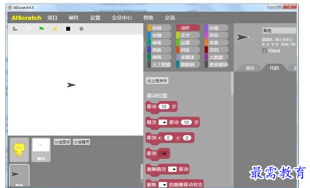Open dropdown in 解除 的跟随移动状态 block

163,185
